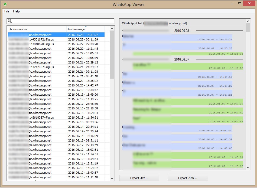The height and width of the screenshot is (188, 257).
Task: Close the WhatsApp Viewer window
Action: (x=249, y=4)
